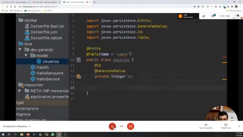Click the @GeneratedValue annotation
This screenshot has width=243, height=137.
110,71
